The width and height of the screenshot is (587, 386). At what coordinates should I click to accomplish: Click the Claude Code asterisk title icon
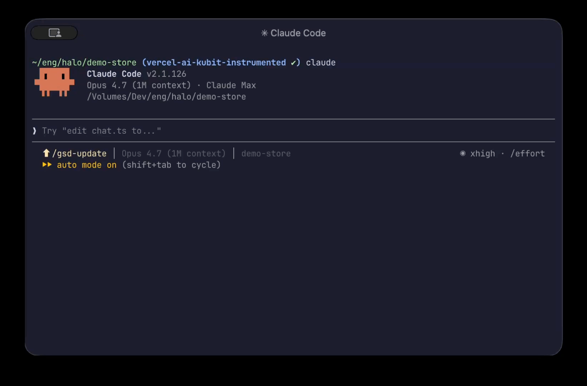265,33
